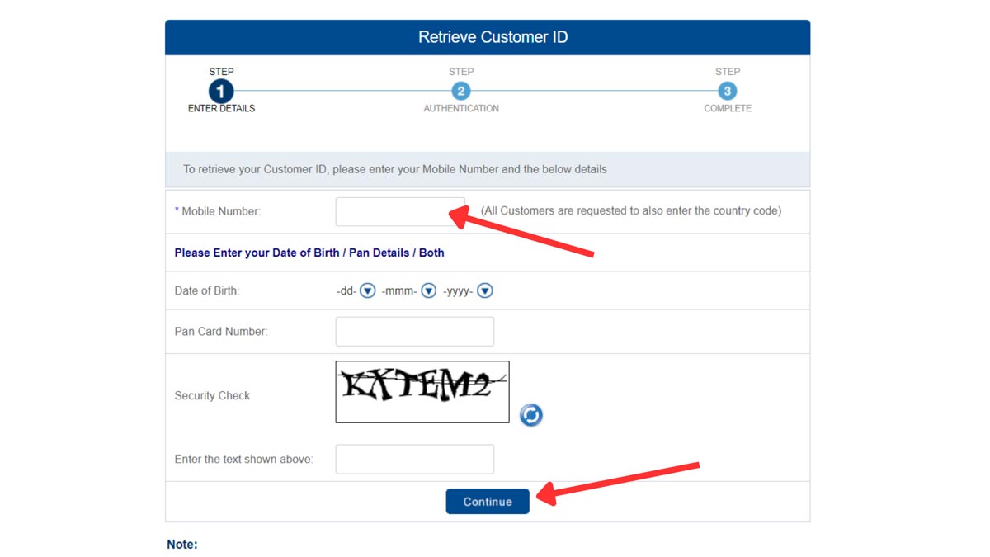Focus the Pan Card Number input box
The image size is (990, 557).
pyautogui.click(x=414, y=331)
